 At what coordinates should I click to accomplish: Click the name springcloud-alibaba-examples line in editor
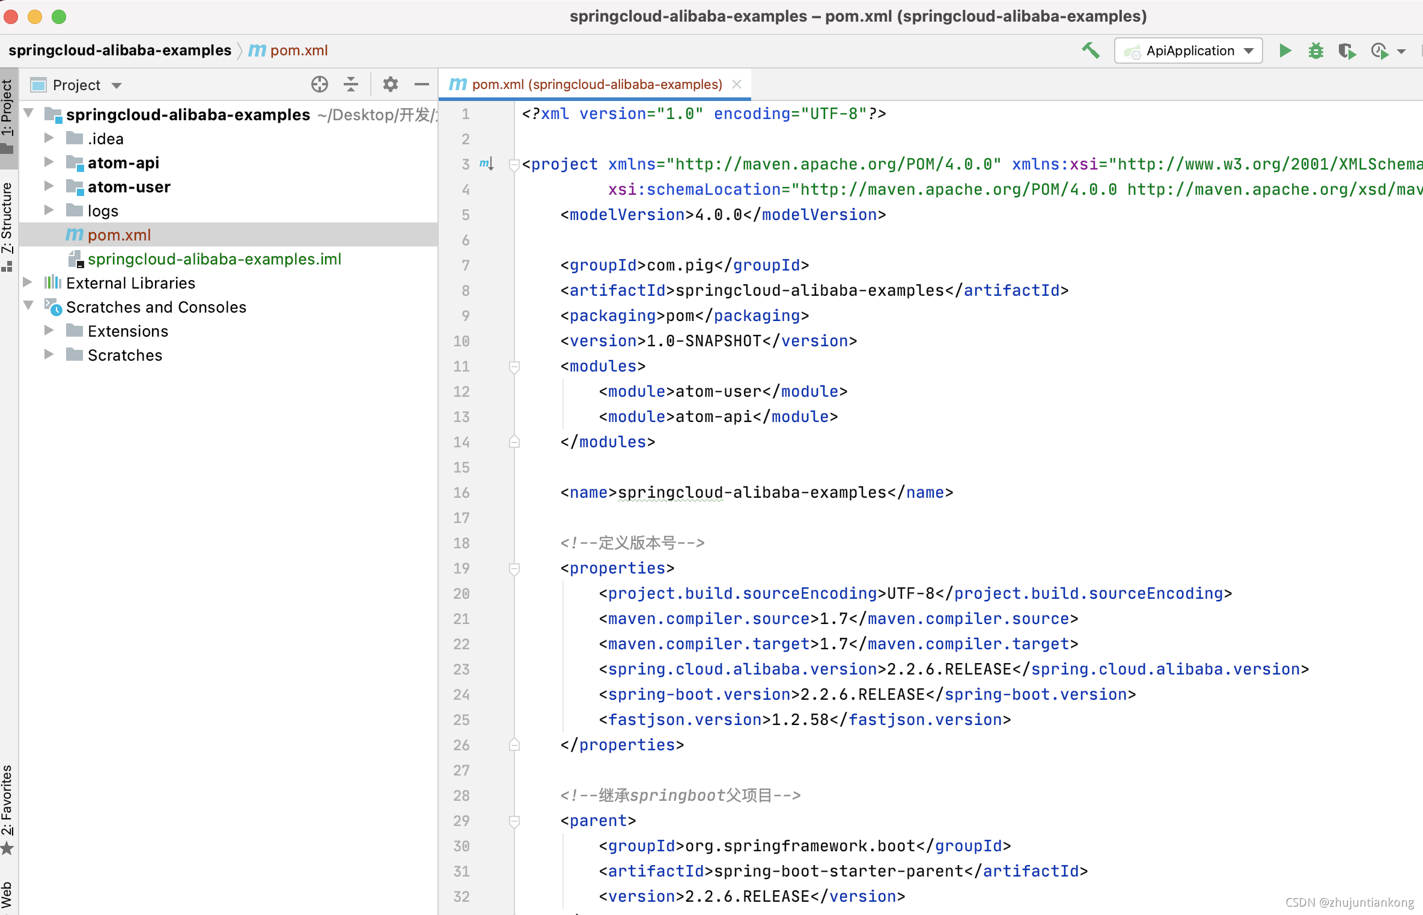757,492
